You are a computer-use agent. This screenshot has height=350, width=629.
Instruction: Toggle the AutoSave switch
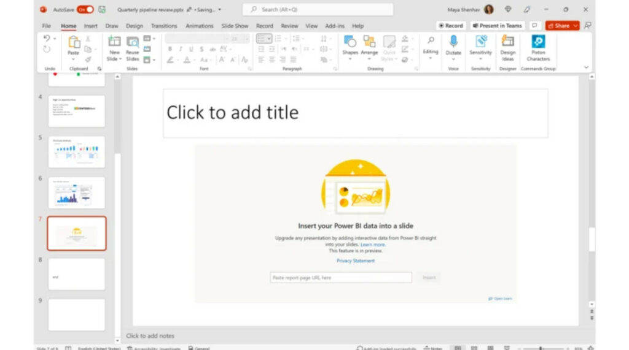point(85,9)
